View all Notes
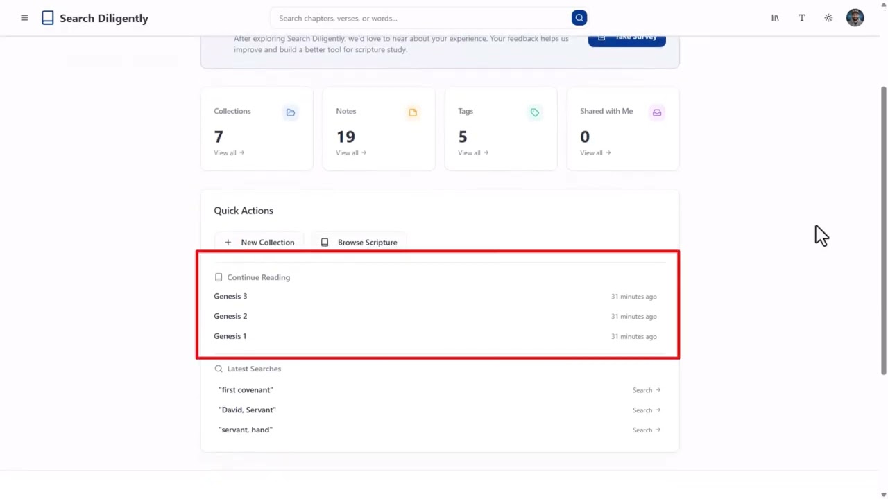The image size is (888, 499). click(x=351, y=152)
